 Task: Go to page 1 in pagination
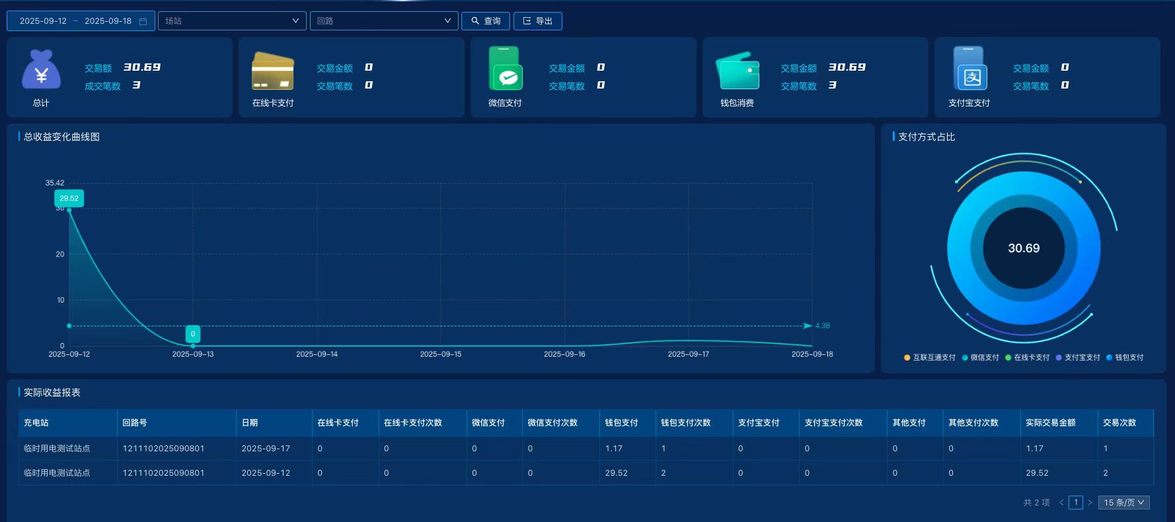coord(1076,503)
